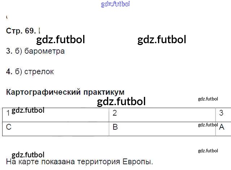Select the answer line "4. б) стрелок"

click(x=30, y=72)
